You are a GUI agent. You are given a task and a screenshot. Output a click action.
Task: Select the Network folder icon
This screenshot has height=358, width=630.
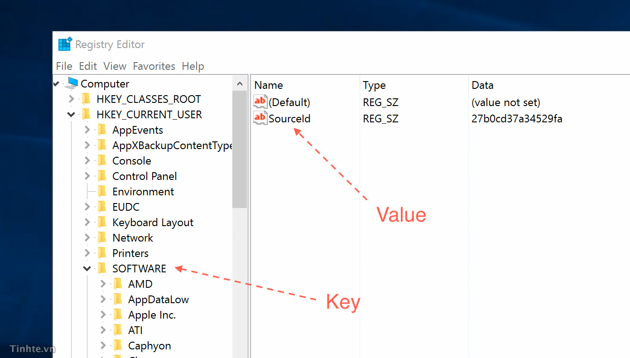click(x=102, y=238)
